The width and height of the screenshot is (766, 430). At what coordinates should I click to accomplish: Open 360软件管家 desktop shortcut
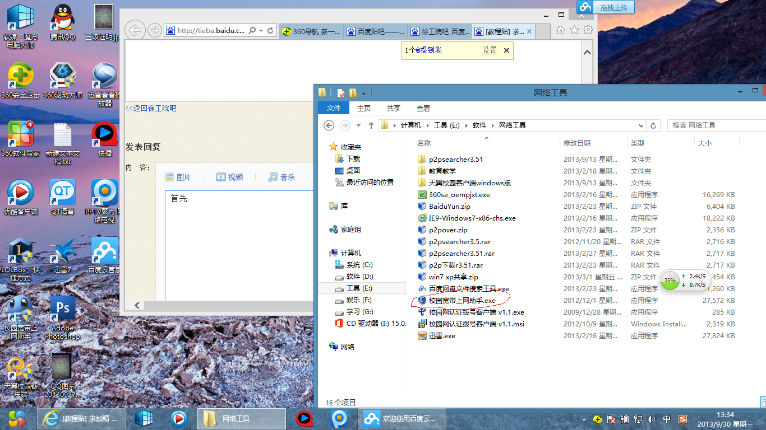point(20,139)
